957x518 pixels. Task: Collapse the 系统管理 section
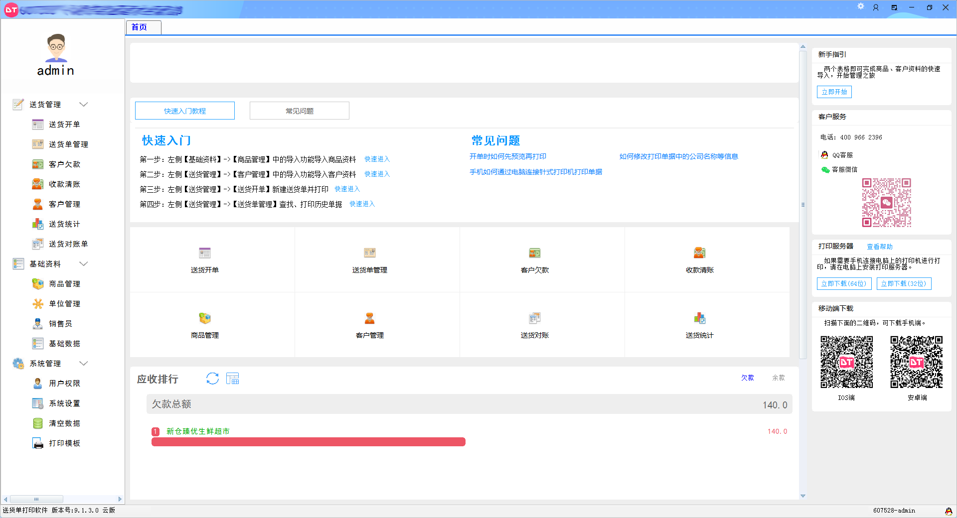pos(84,363)
